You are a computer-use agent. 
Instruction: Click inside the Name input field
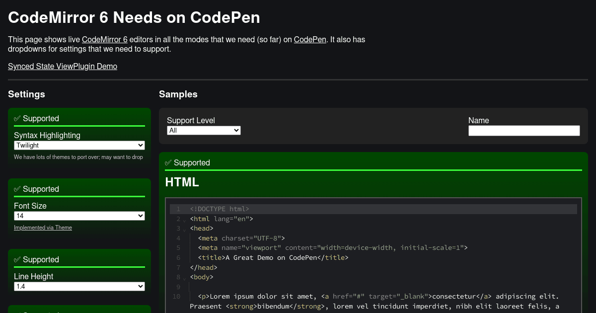click(524, 131)
